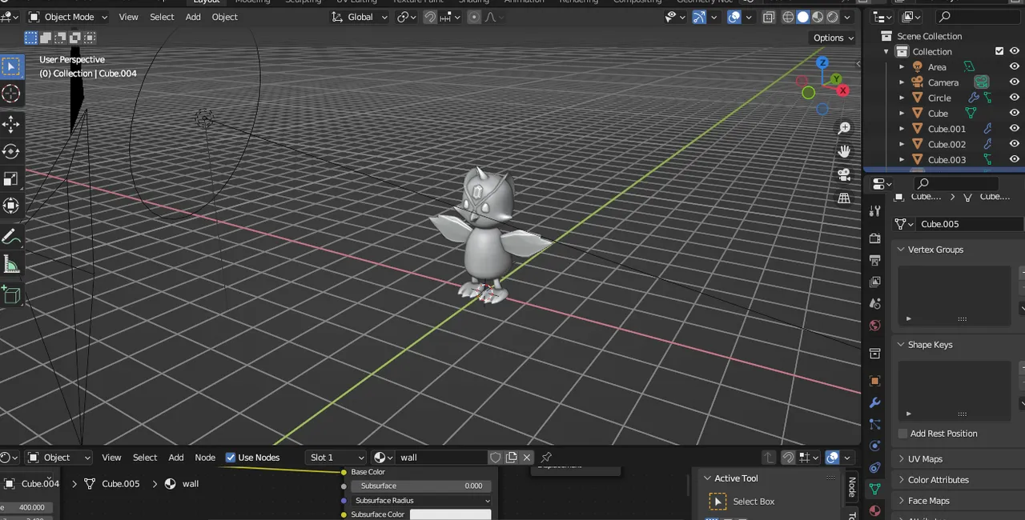
Task: Click the Subsurface Color white swatch
Action: [x=451, y=514]
